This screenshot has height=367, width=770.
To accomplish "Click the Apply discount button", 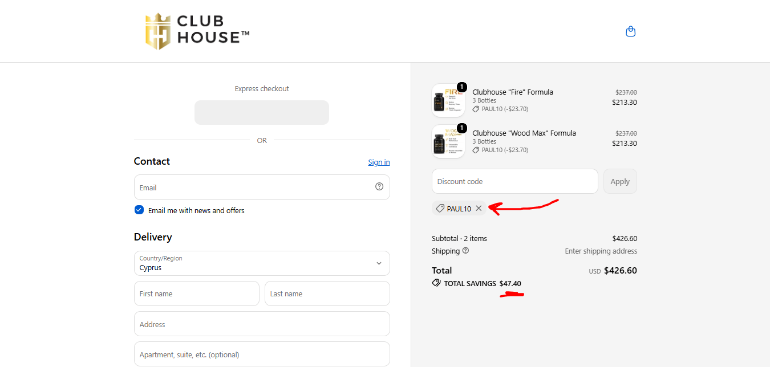I will pyautogui.click(x=620, y=181).
